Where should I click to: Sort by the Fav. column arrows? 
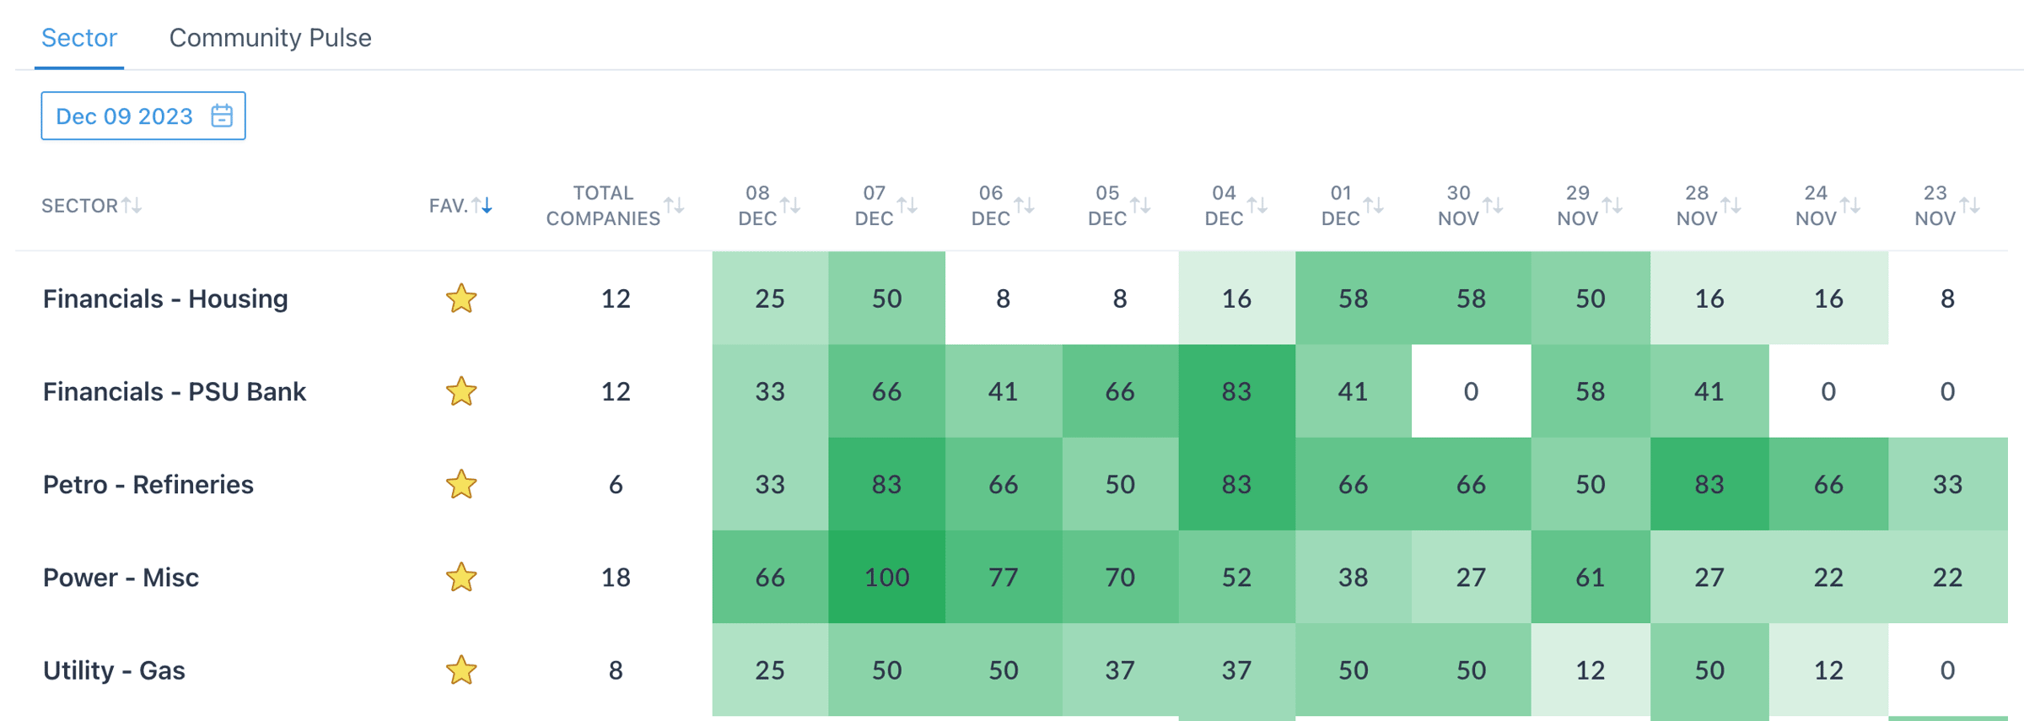point(482,205)
